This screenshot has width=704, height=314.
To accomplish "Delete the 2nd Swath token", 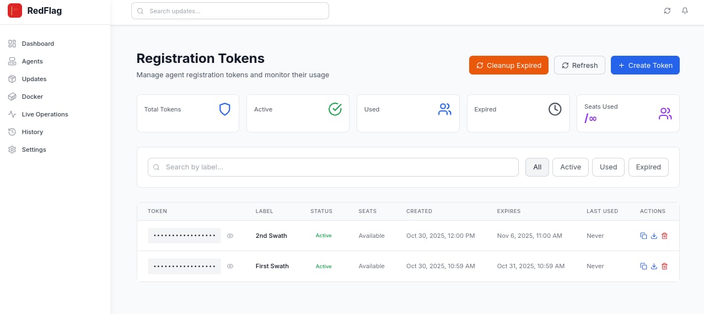I will coord(664,236).
